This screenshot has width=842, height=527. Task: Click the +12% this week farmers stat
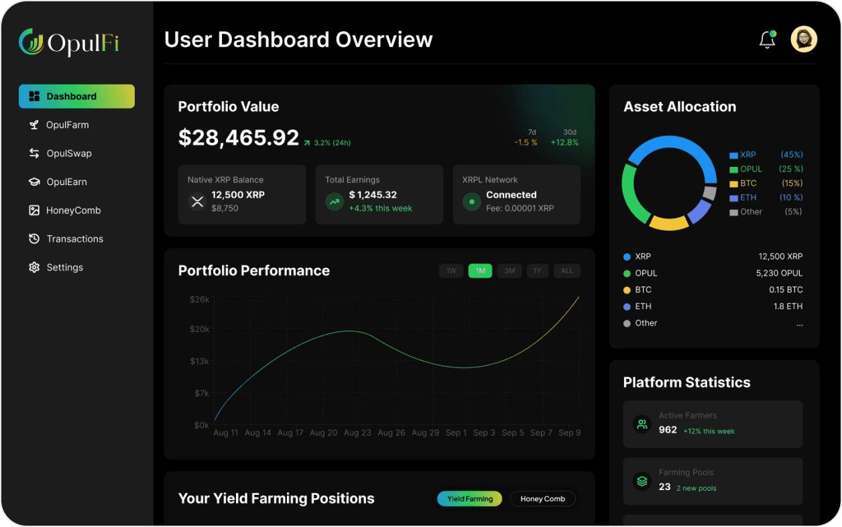709,431
